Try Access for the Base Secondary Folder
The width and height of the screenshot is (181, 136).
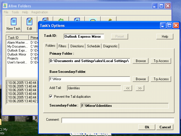[161, 79]
